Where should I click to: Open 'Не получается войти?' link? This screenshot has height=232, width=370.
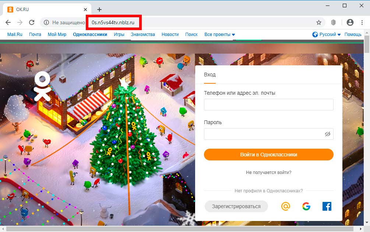[268, 173]
